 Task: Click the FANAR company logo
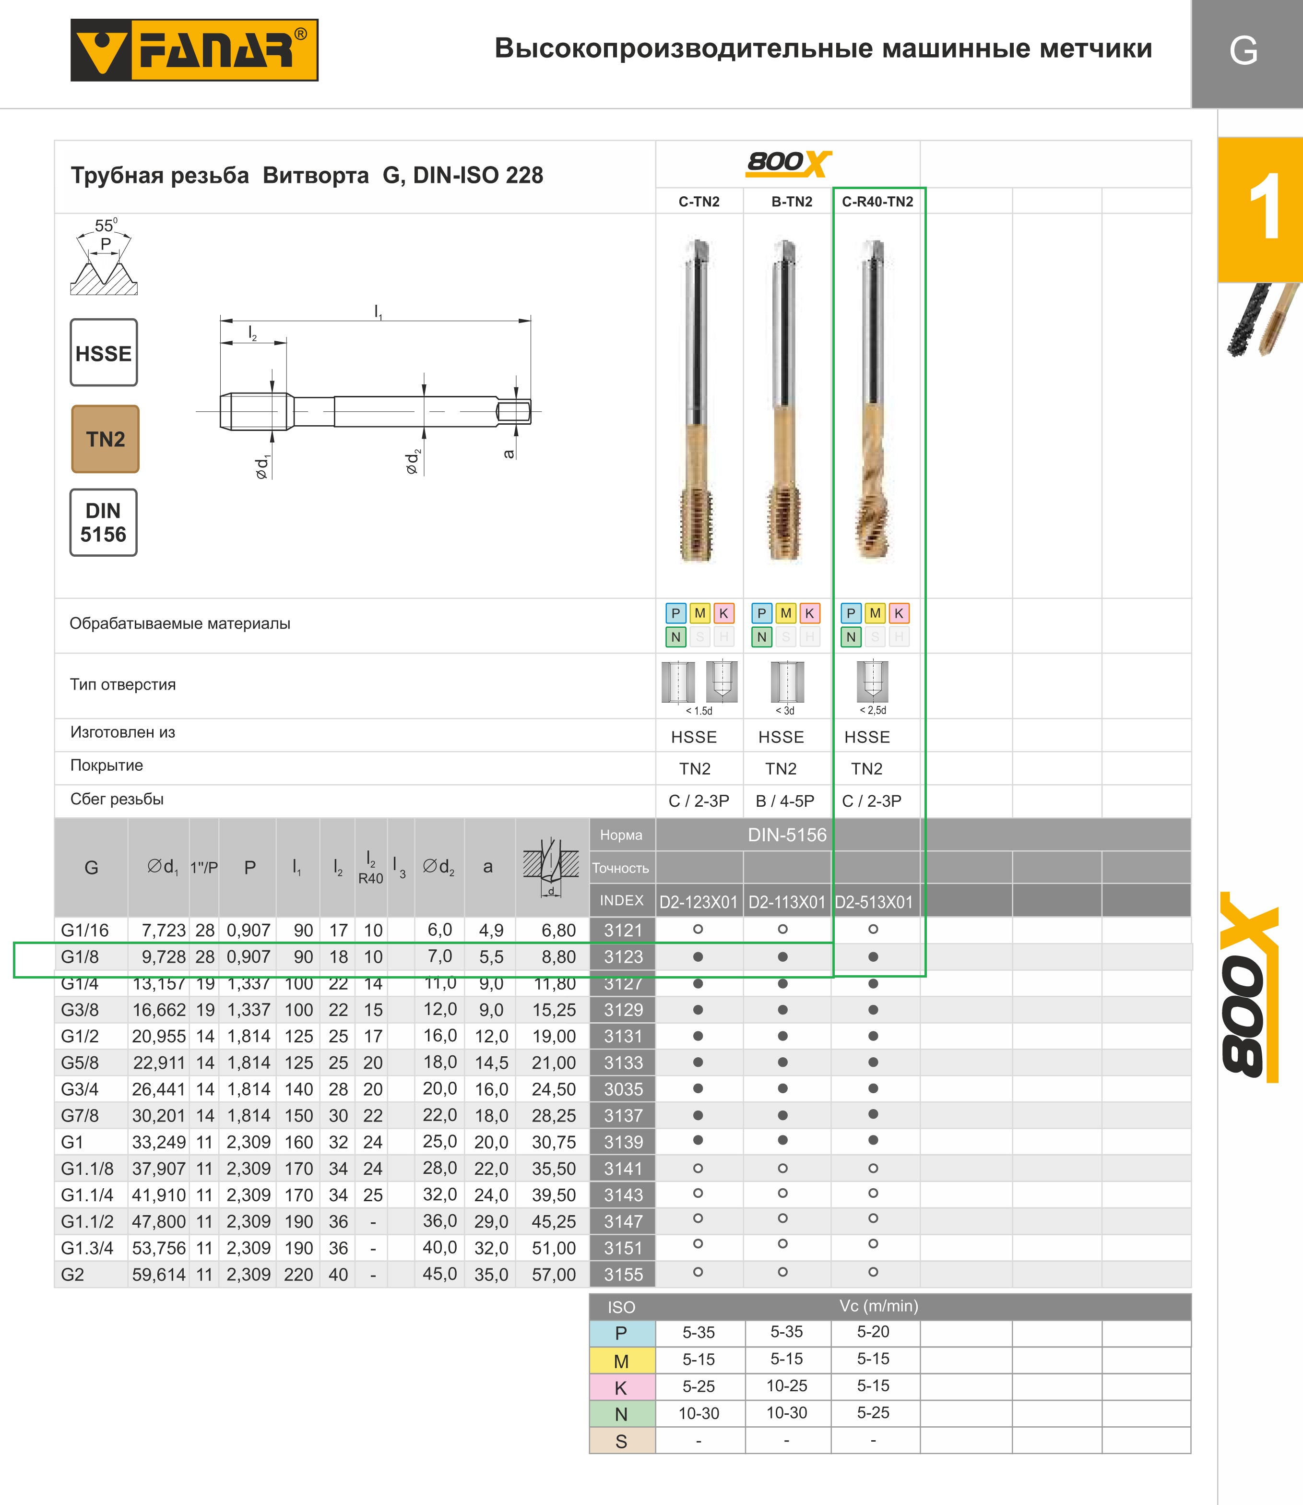(194, 50)
